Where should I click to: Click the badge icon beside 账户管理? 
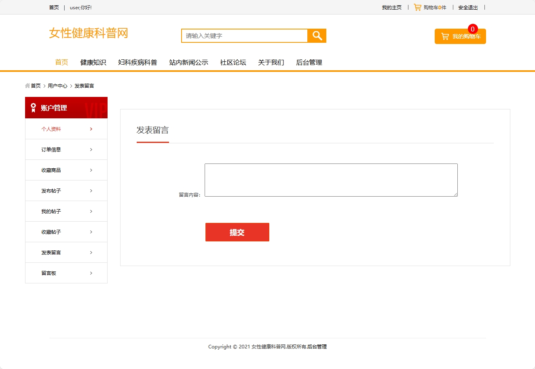click(x=33, y=107)
